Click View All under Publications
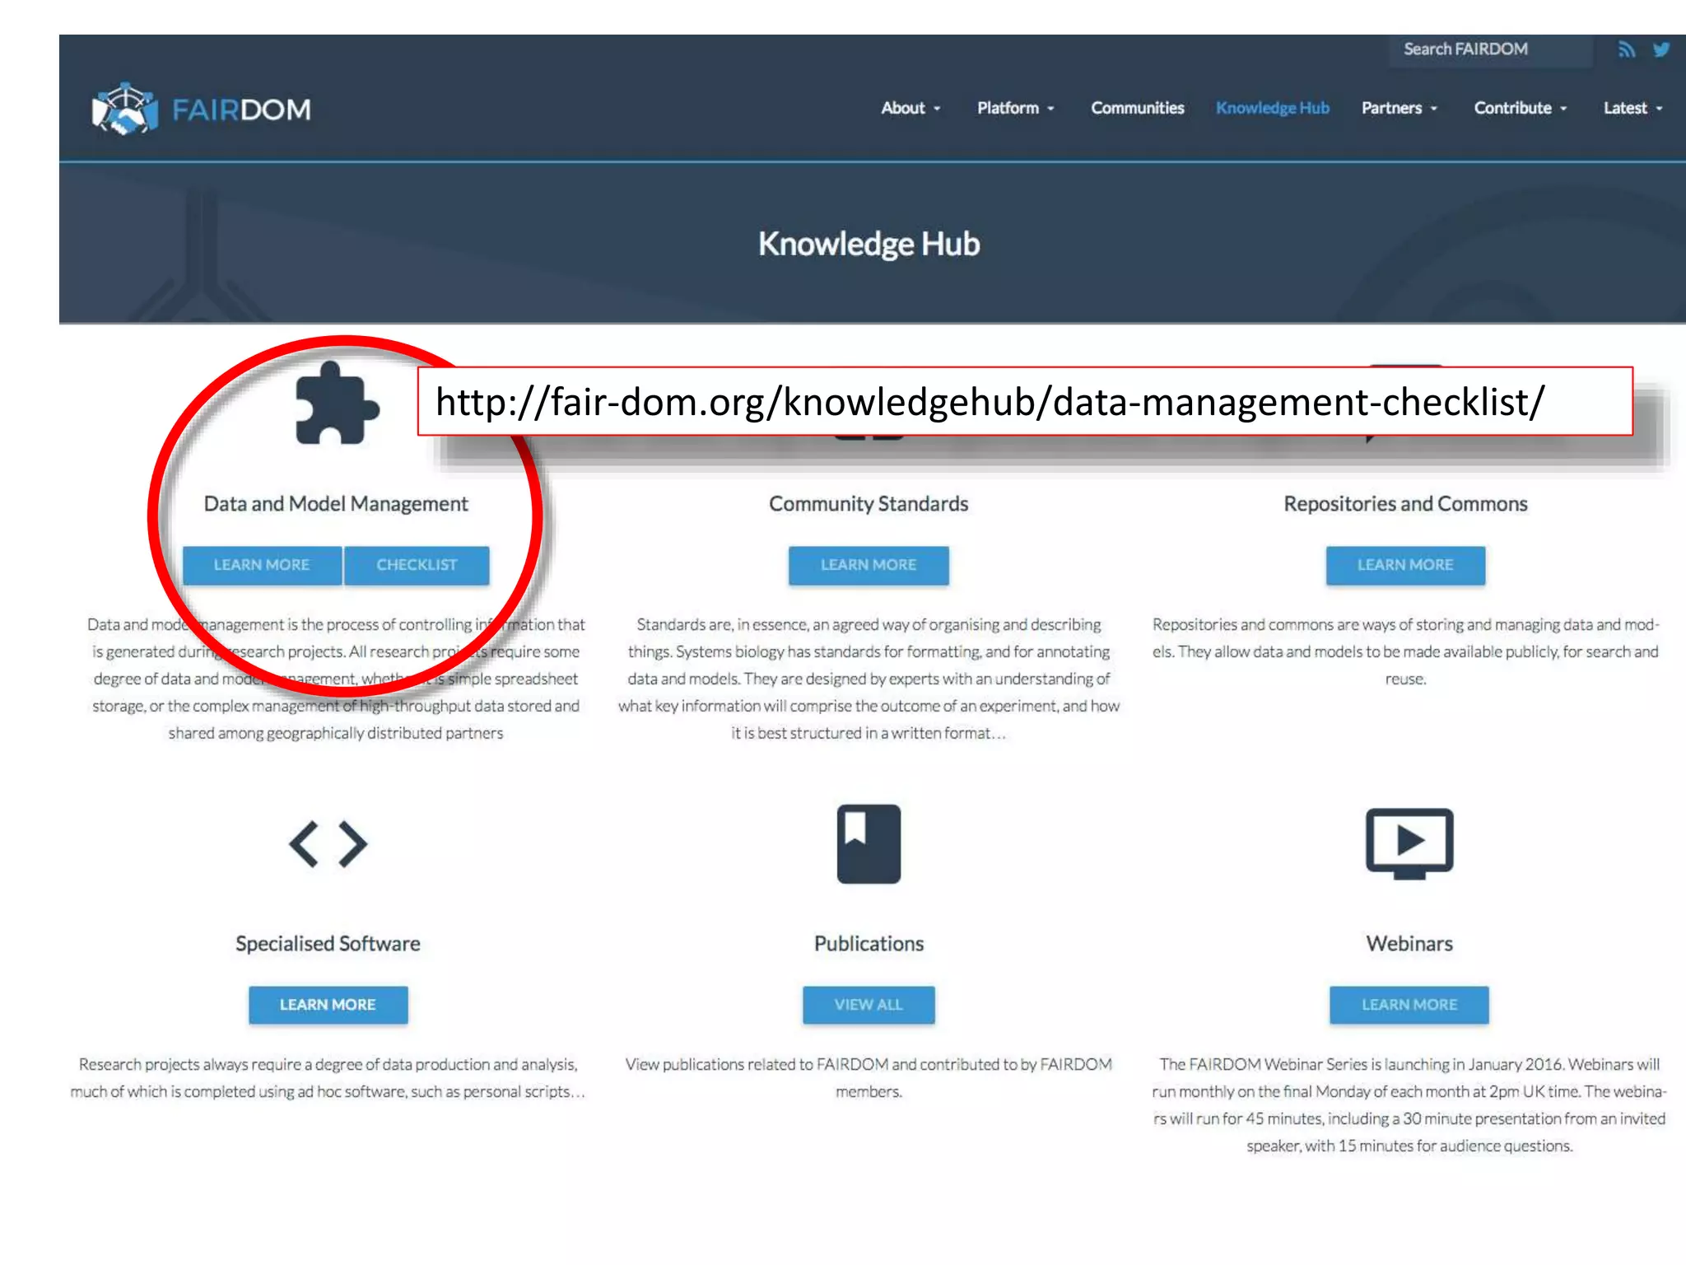 click(x=869, y=1005)
